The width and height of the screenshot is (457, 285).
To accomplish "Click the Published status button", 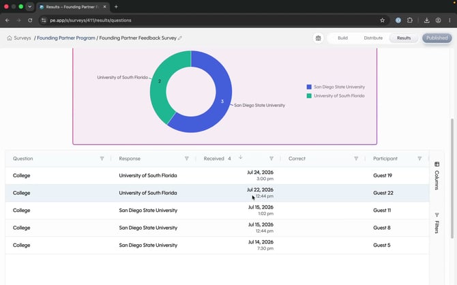I will click(x=437, y=38).
